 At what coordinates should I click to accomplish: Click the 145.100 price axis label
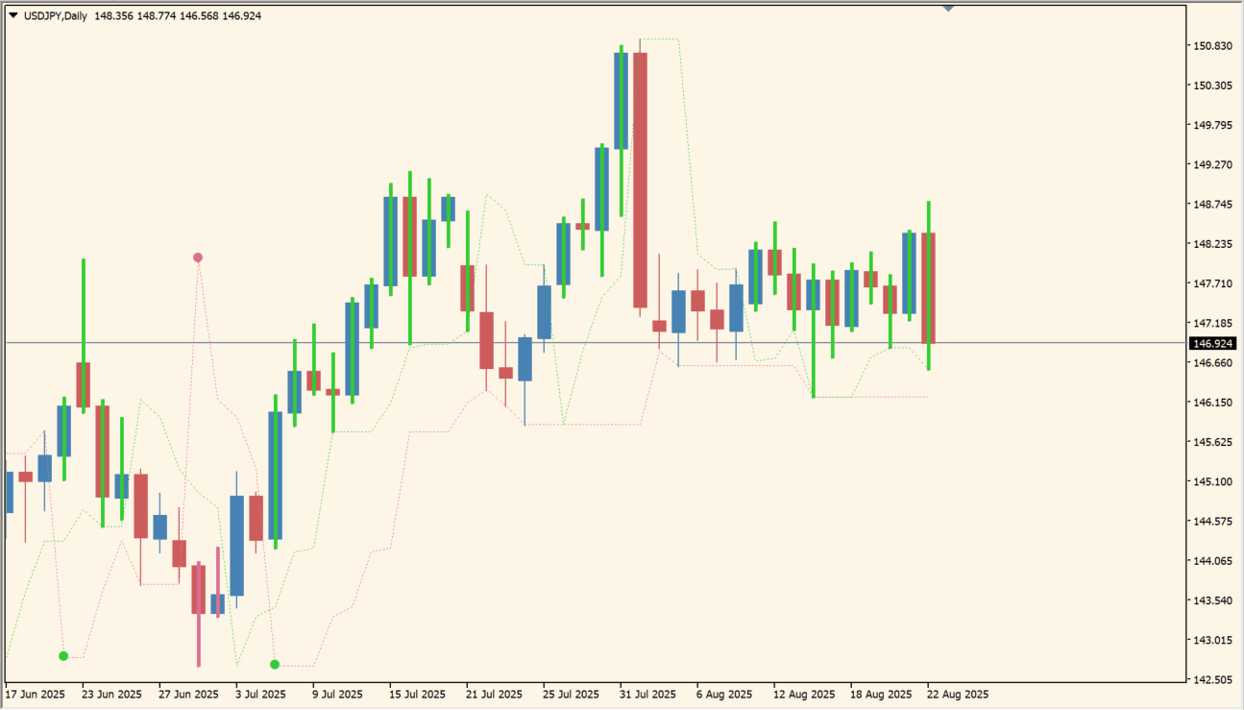pos(1212,482)
